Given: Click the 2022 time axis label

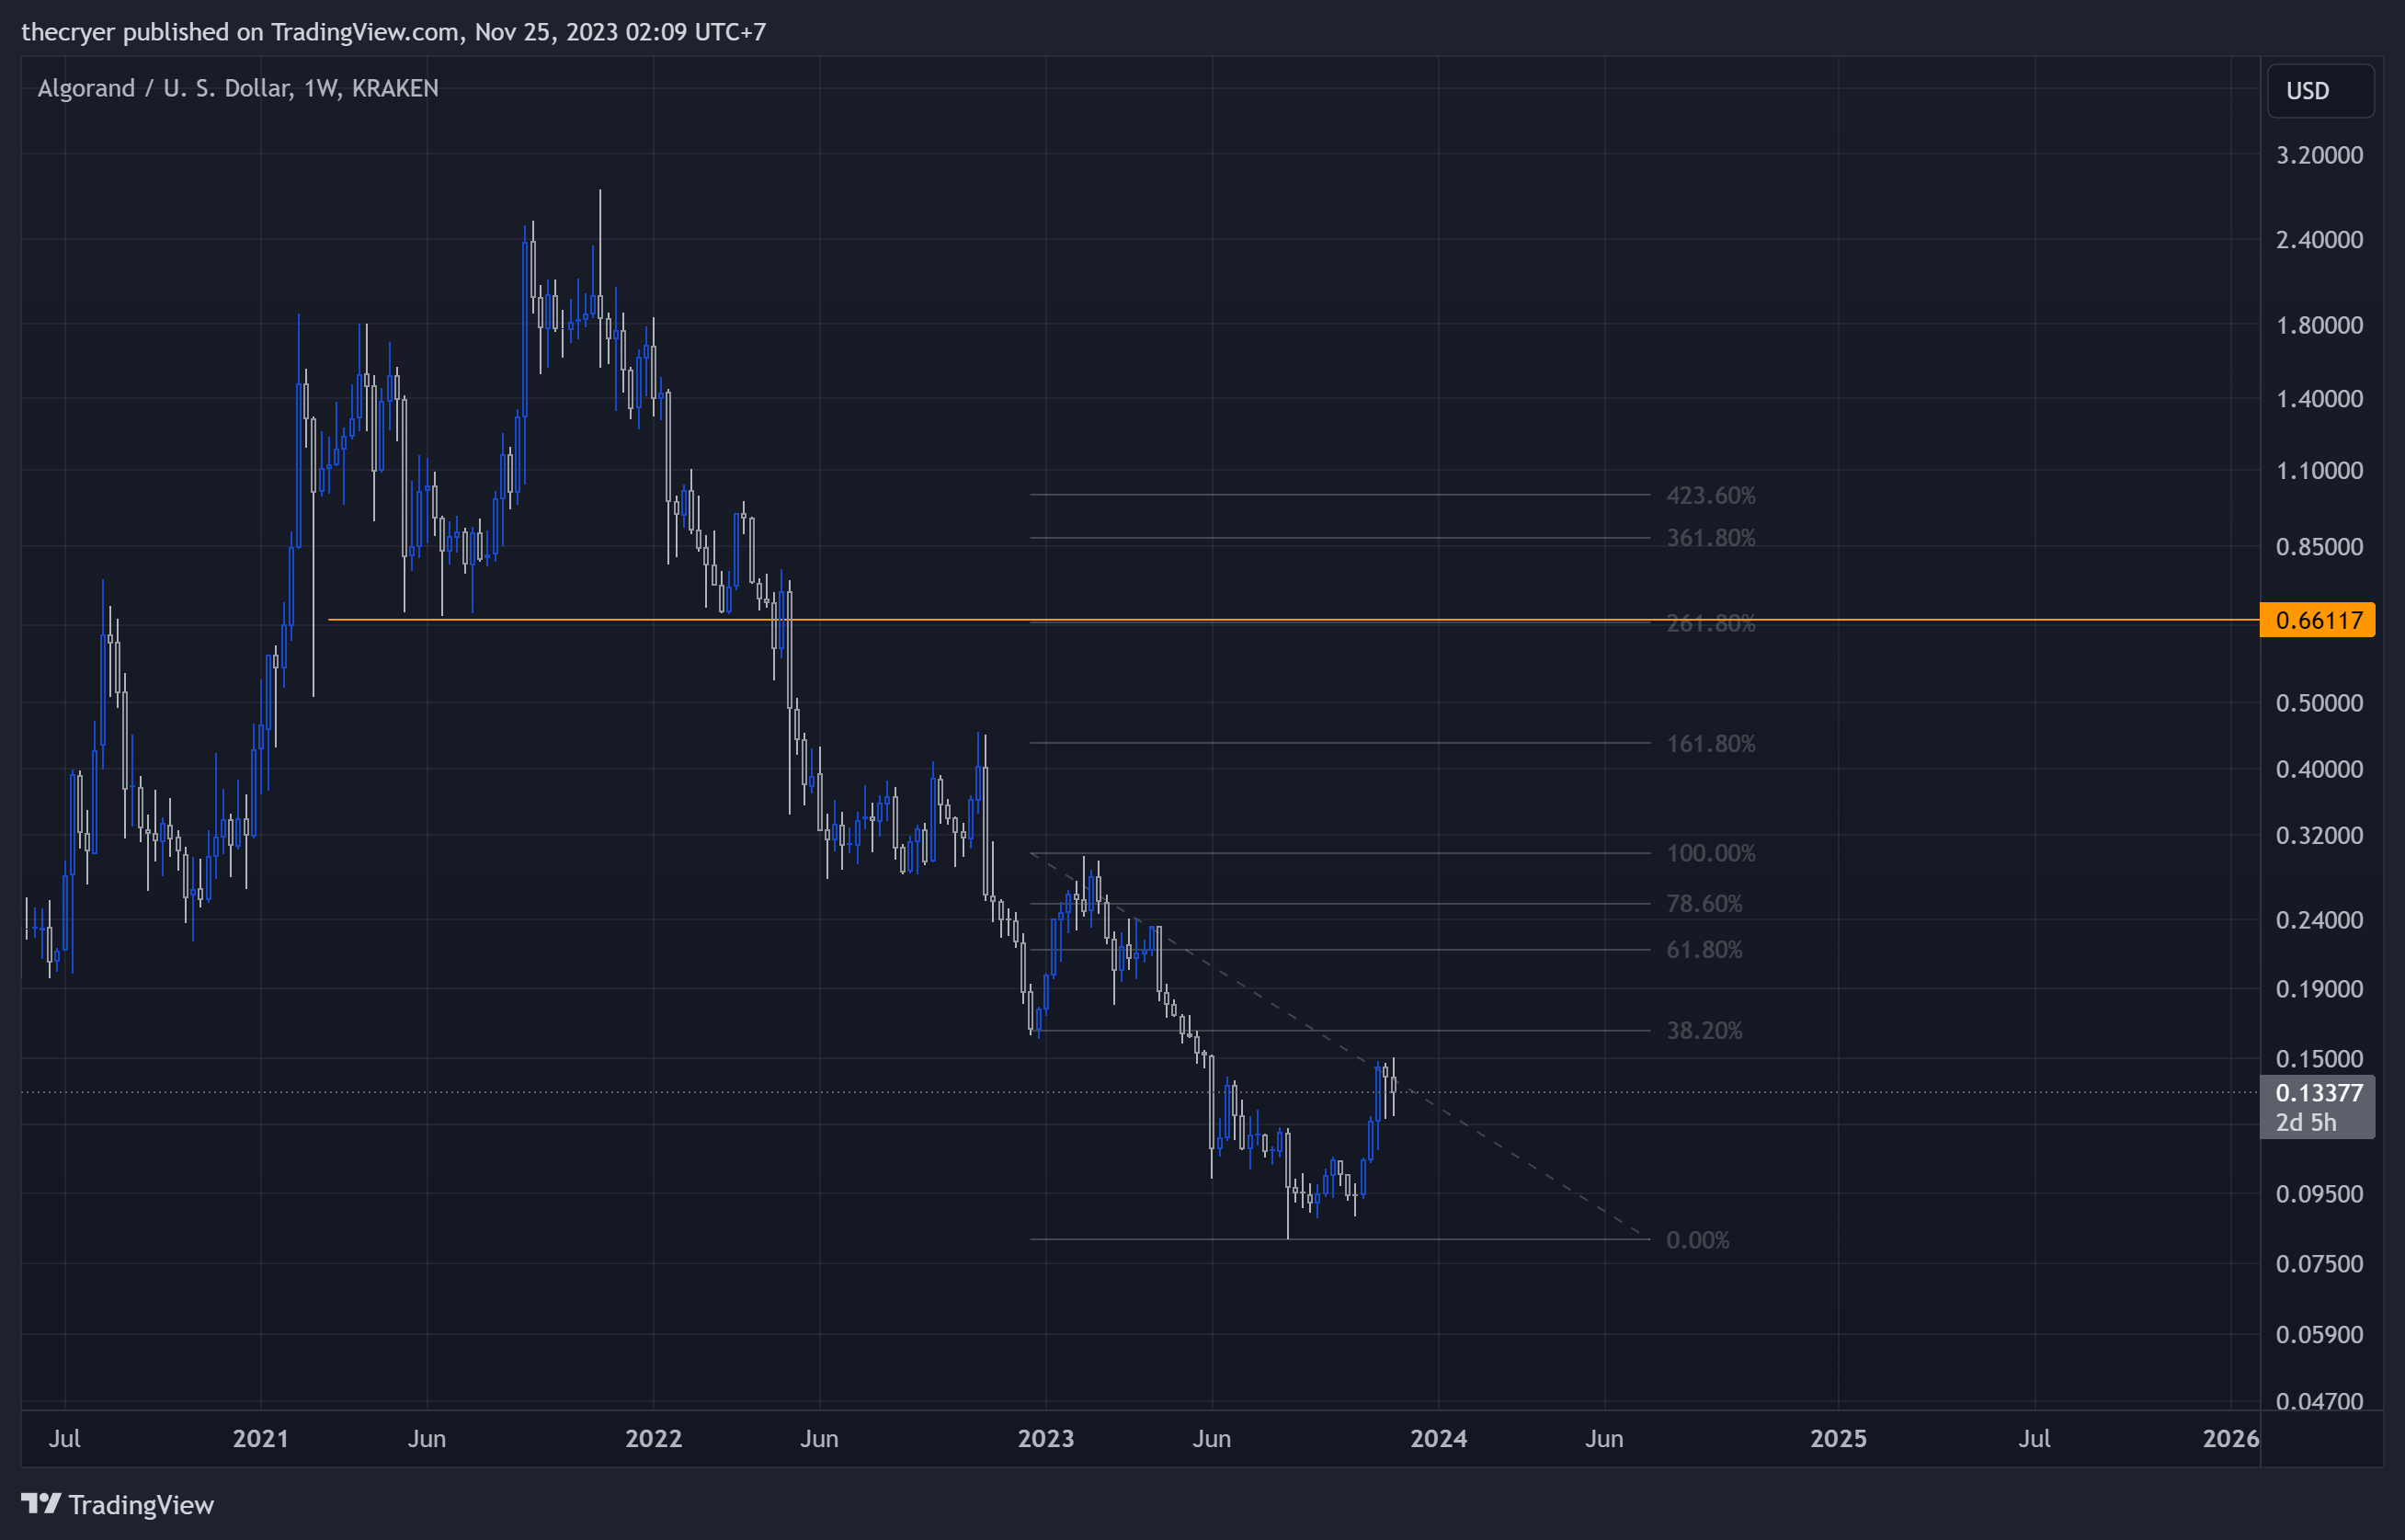Looking at the screenshot, I should click(653, 1438).
